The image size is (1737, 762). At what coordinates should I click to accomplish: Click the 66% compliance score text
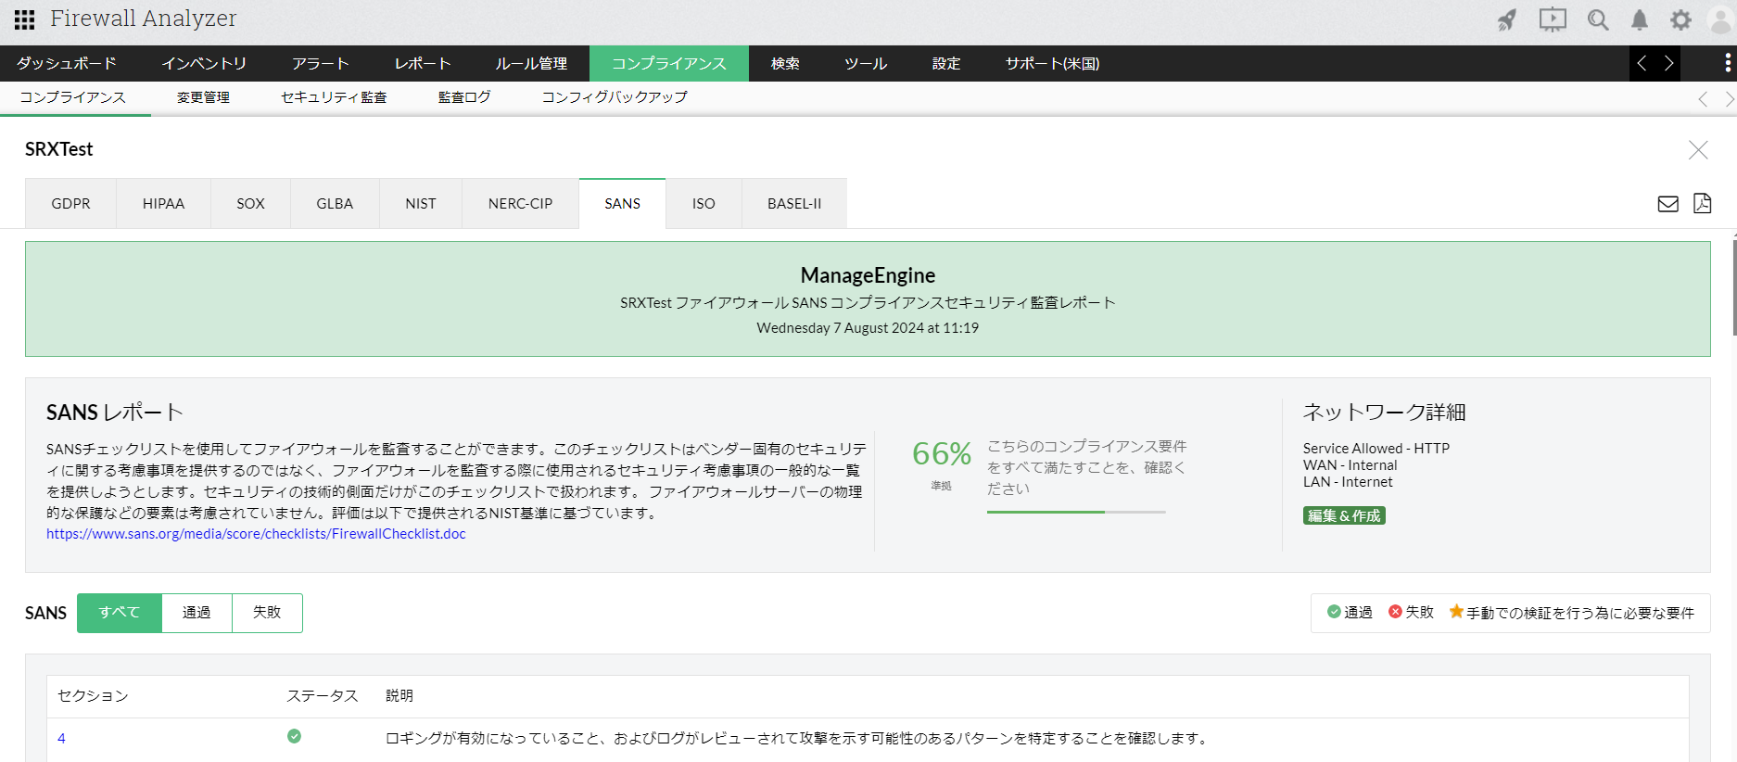[942, 453]
